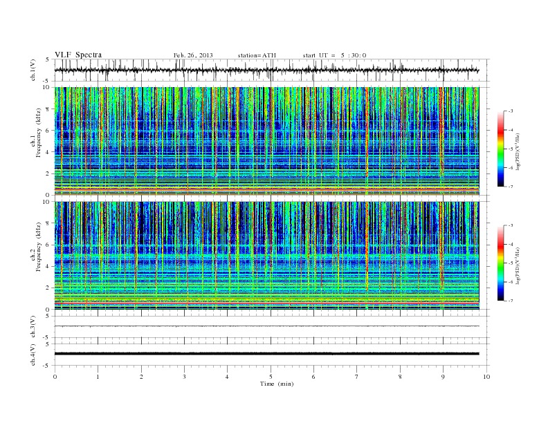Click the "3" tick on the time axis
This screenshot has width=548, height=423.
[184, 377]
